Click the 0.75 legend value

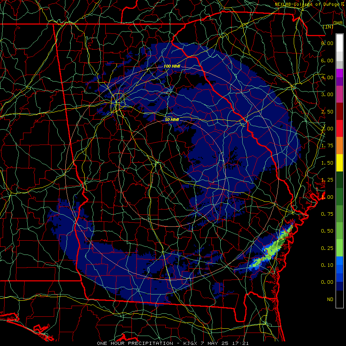click(327, 214)
